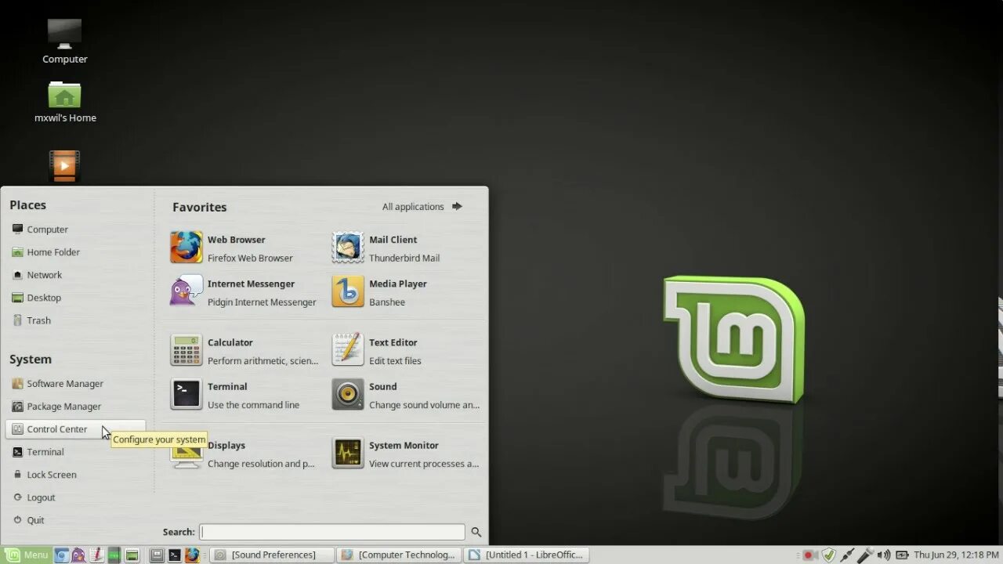Select Quit in System list
Viewport: 1003px width, 564px height.
click(x=76, y=520)
